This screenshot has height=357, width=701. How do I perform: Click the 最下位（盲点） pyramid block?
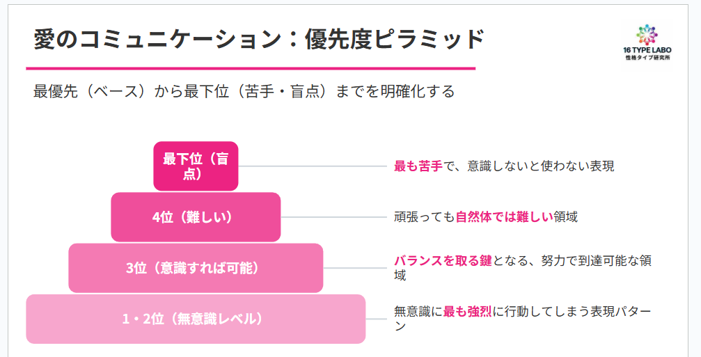196,166
